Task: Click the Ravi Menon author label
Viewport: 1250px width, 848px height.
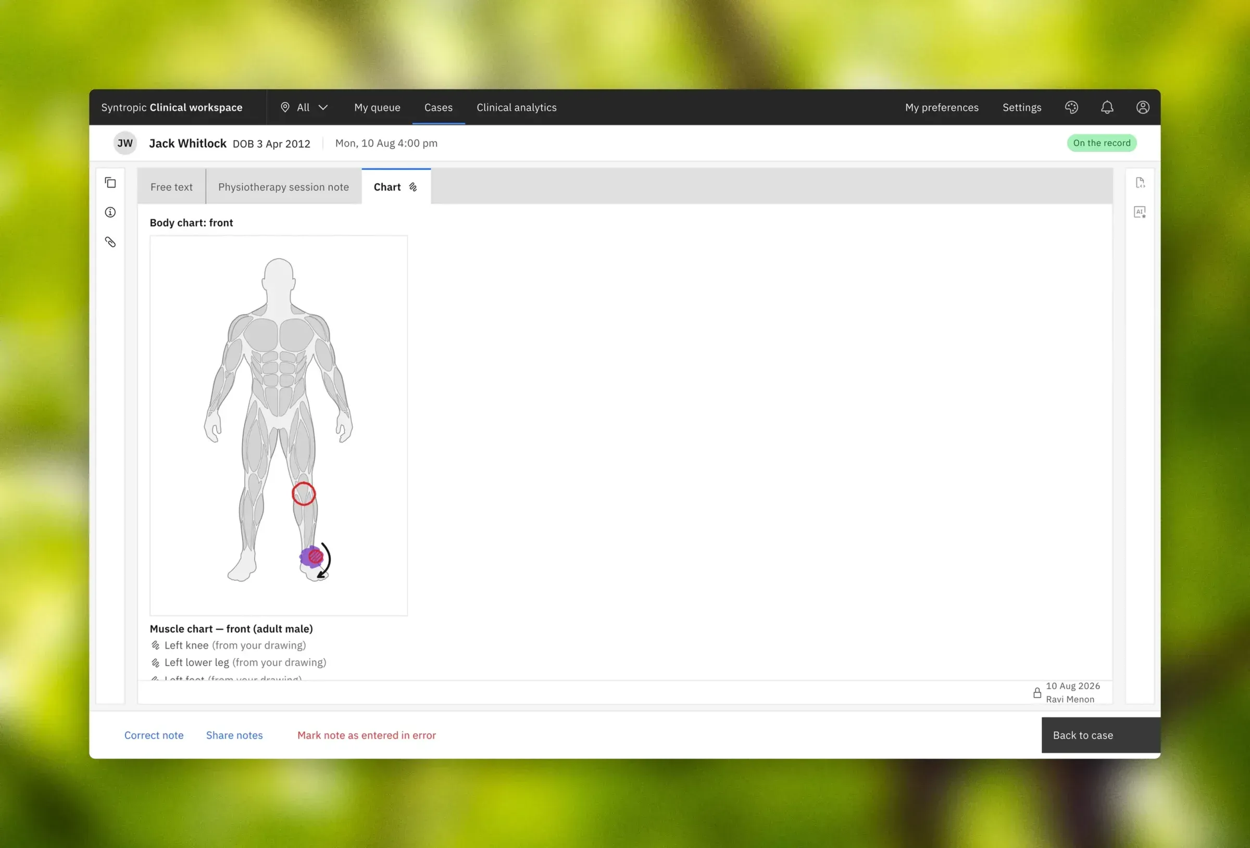Action: tap(1070, 699)
